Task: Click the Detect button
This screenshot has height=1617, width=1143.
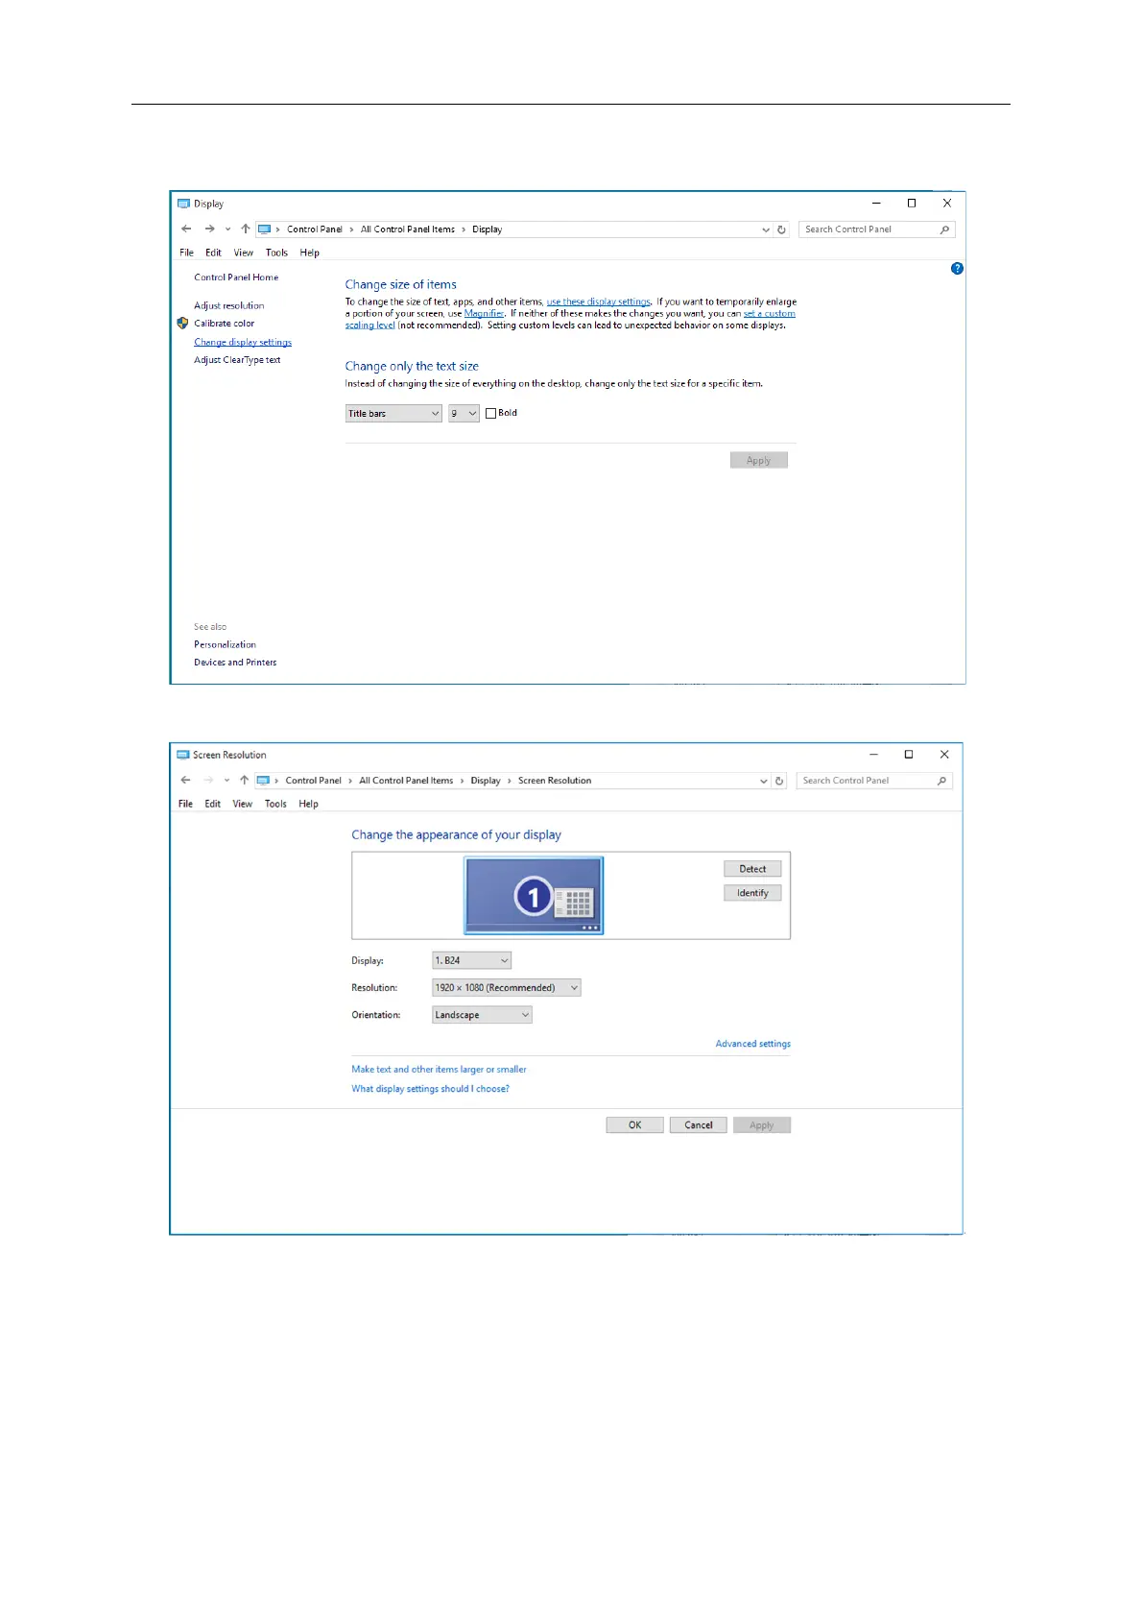Action: point(752,869)
